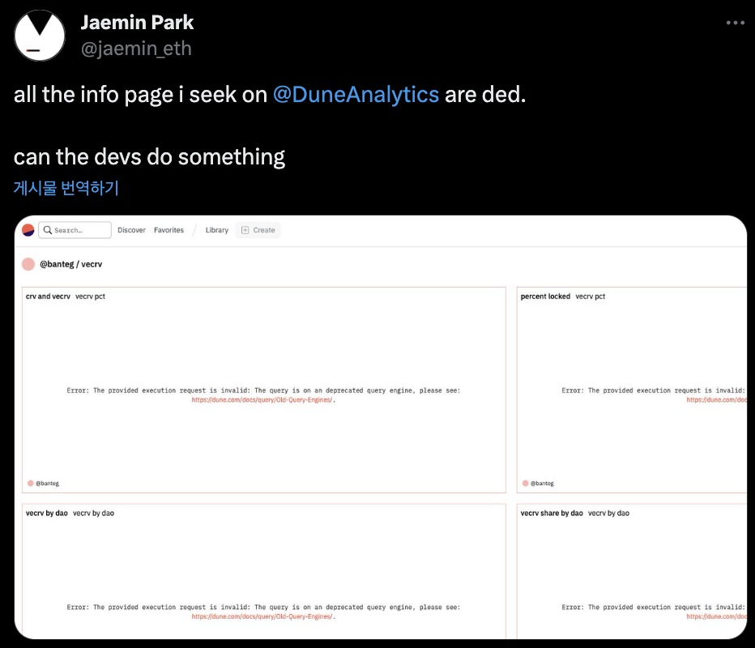Click the 게시물 번역하기 translate link

(x=66, y=188)
